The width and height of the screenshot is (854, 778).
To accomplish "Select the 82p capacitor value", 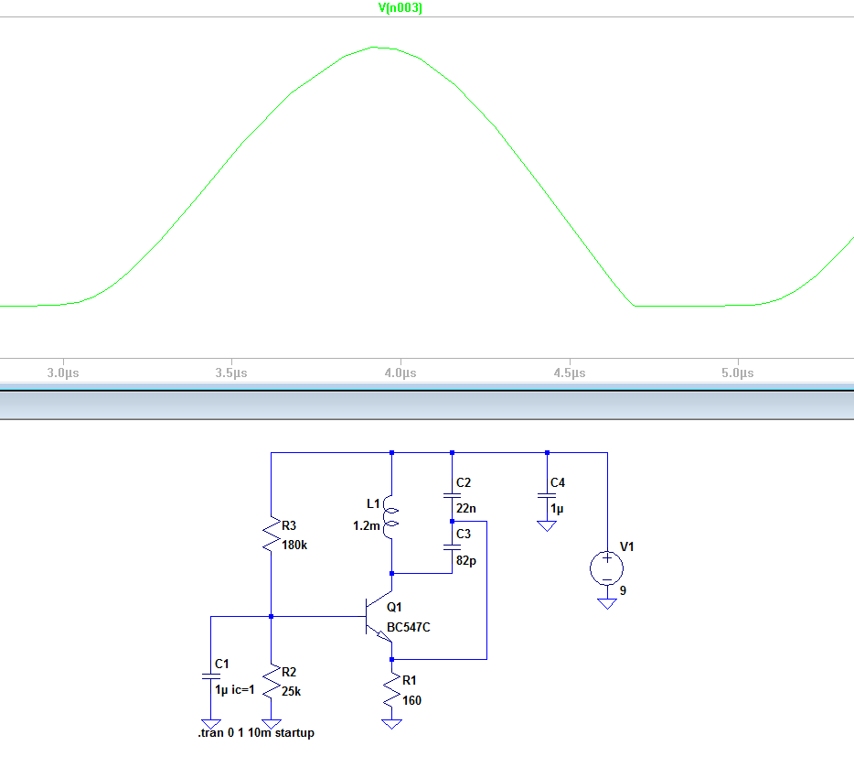I will (x=466, y=560).
